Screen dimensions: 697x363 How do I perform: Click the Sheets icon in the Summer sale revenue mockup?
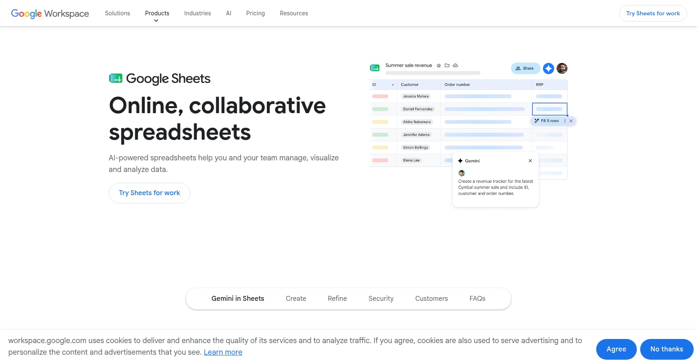375,68
